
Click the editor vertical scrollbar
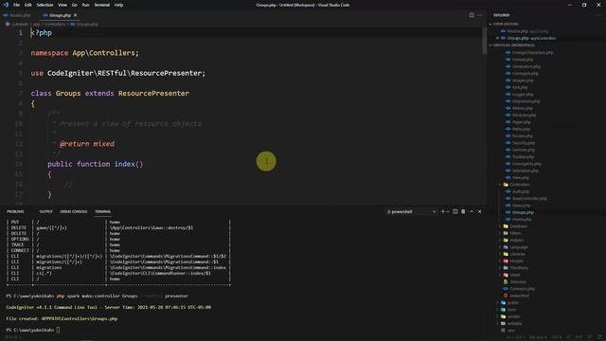484,41
